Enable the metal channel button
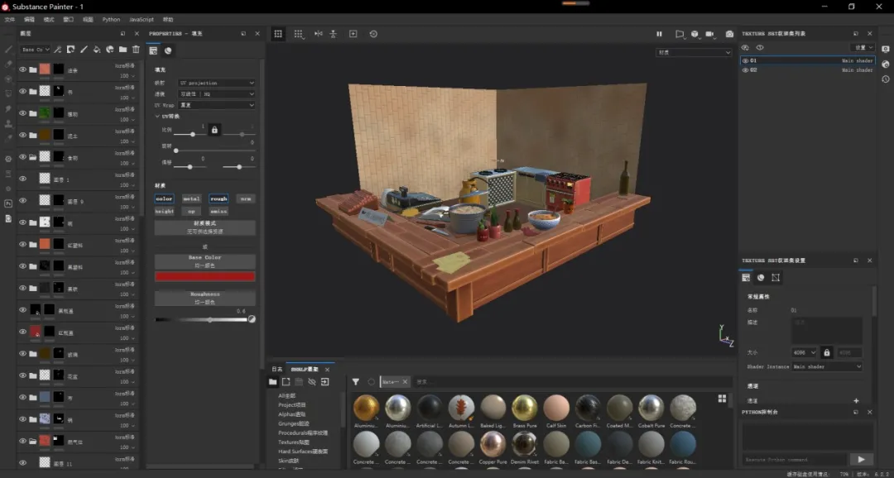The width and height of the screenshot is (894, 478). tap(191, 198)
